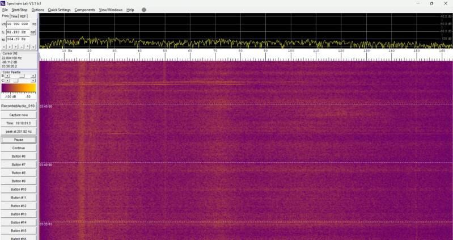This screenshot has height=240, width=453.
Task: Click the vfo frequency input field
Action: [18, 24]
